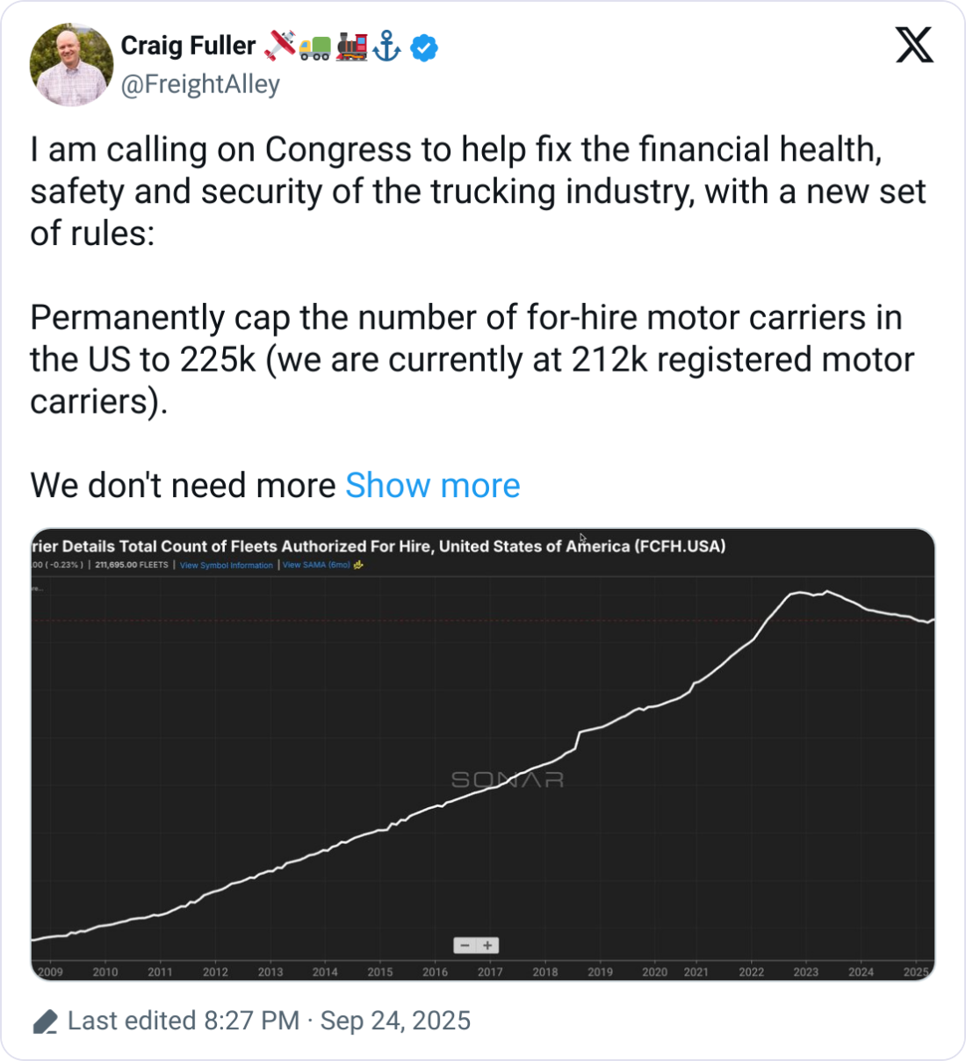966x1061 pixels.
Task: Open View Symbol Information link
Action: (226, 565)
